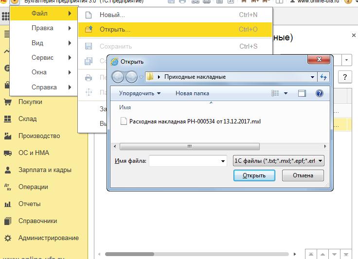Go forward in the Открыть dialog
Viewport: 358px width, 259px height.
point(131,77)
